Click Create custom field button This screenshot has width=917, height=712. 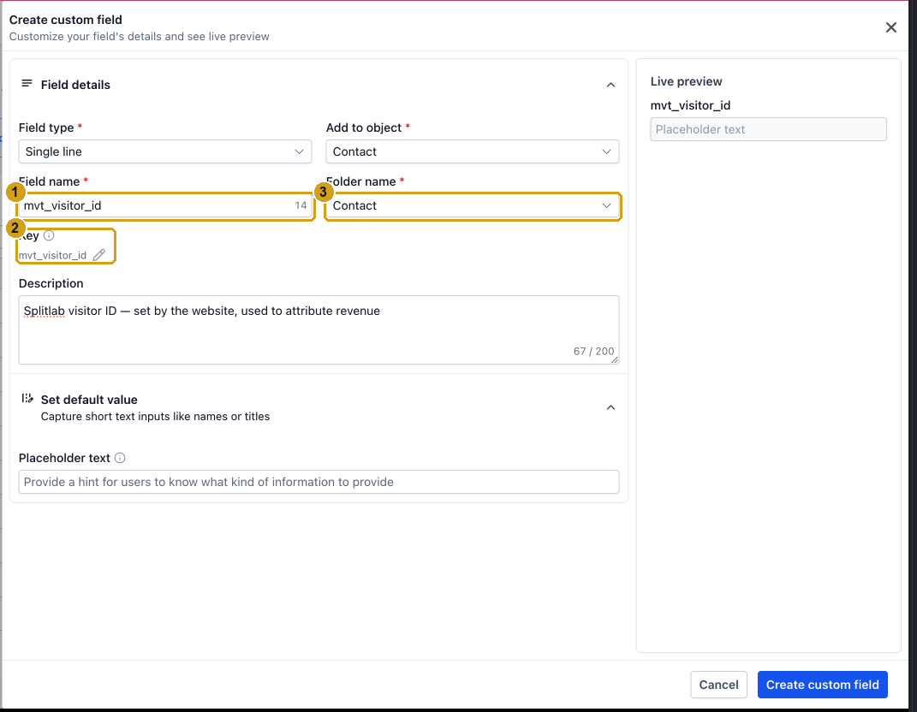pos(822,685)
